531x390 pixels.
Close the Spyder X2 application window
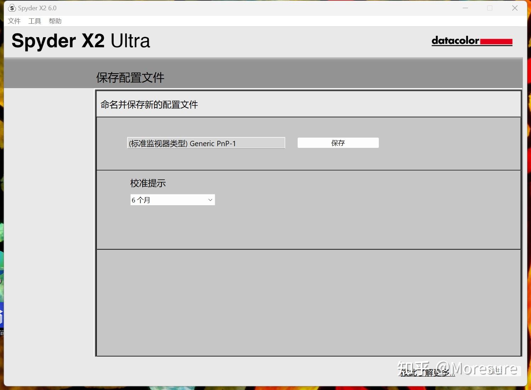tap(514, 8)
